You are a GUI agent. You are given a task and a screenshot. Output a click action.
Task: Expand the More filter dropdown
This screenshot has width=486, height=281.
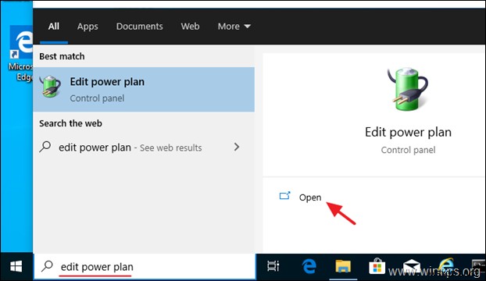pyautogui.click(x=234, y=27)
